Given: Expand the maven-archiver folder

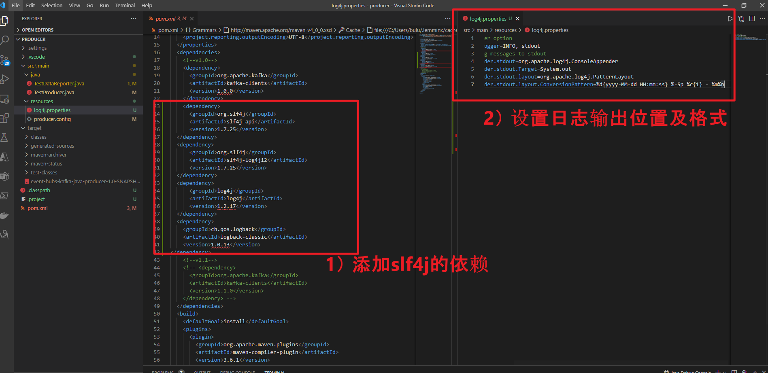Looking at the screenshot, I should click(49, 155).
